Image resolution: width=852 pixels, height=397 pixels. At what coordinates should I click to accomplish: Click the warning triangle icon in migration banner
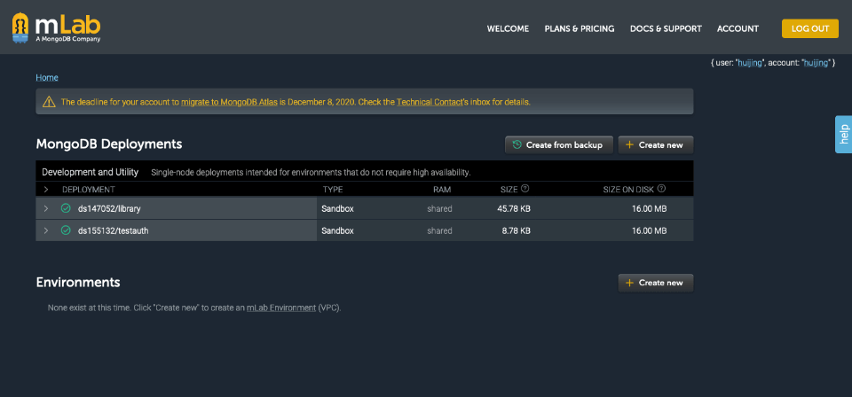coord(49,101)
